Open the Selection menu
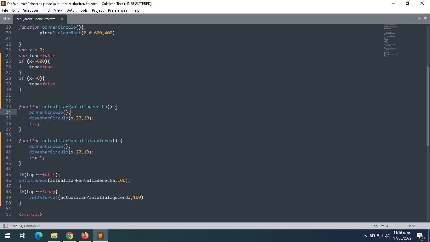This screenshot has width=430, height=242. pos(30,10)
